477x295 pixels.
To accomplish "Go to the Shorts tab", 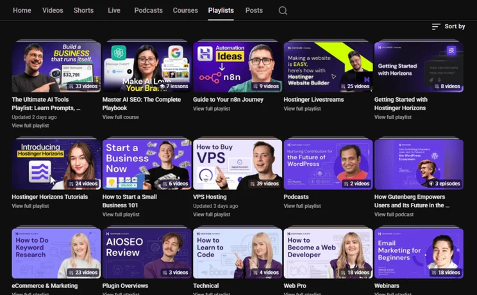I will (83, 10).
